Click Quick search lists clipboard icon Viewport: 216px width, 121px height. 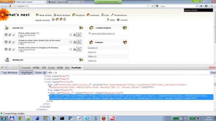64,19
